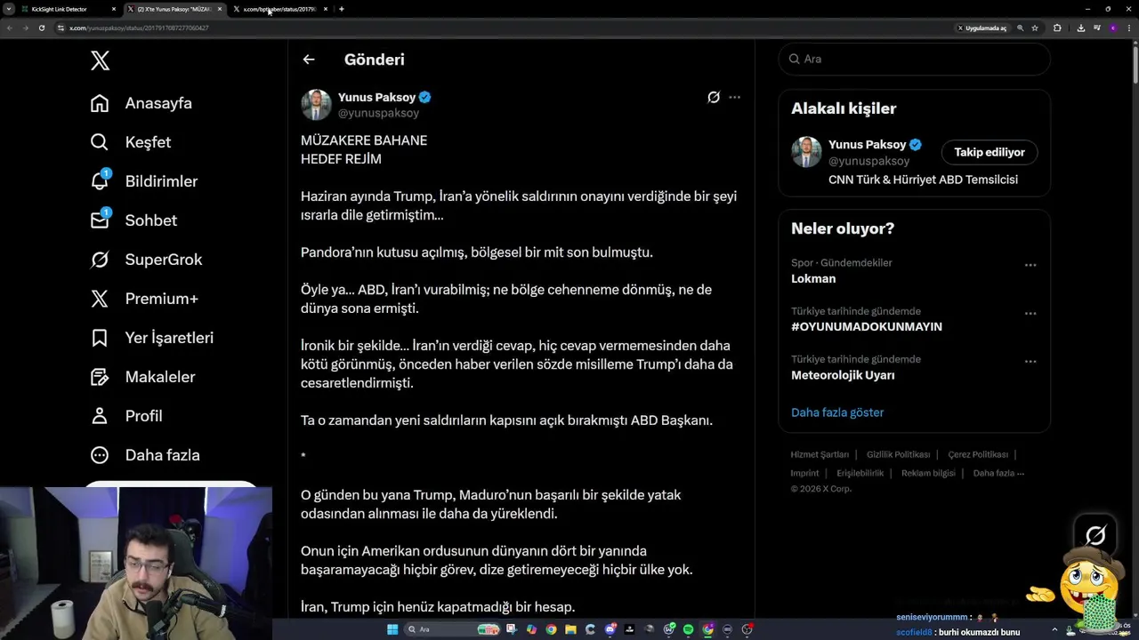
Task: Open Yunus Paksoy name on post
Action: click(376, 97)
